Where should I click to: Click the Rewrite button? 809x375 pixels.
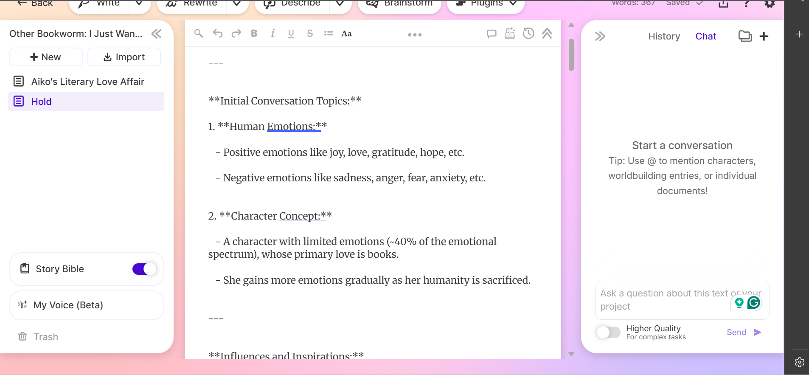tap(191, 4)
